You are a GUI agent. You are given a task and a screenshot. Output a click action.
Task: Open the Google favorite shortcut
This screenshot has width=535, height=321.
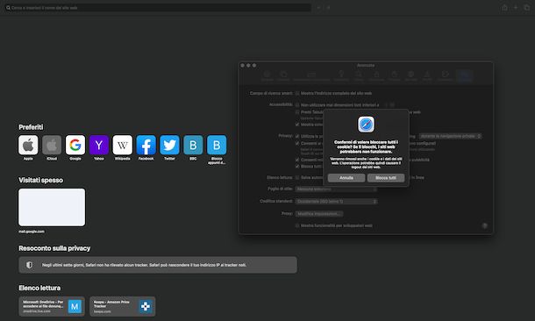click(x=75, y=145)
